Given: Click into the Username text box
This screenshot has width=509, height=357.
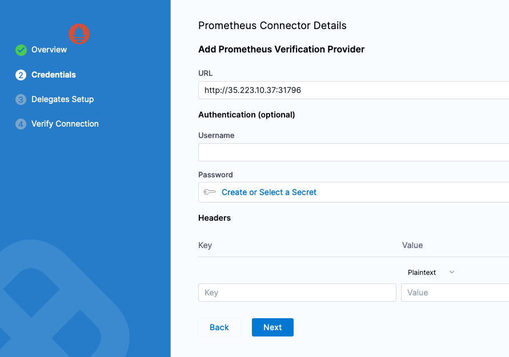Looking at the screenshot, I should 353,152.
